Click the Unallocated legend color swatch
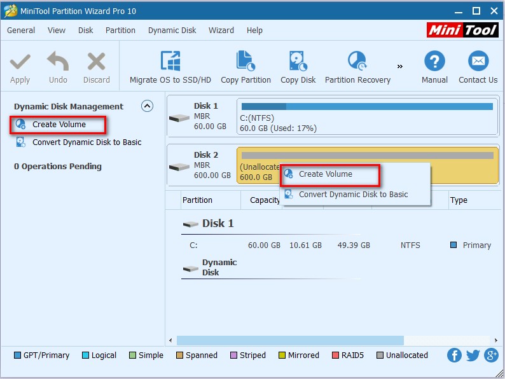 [380, 355]
